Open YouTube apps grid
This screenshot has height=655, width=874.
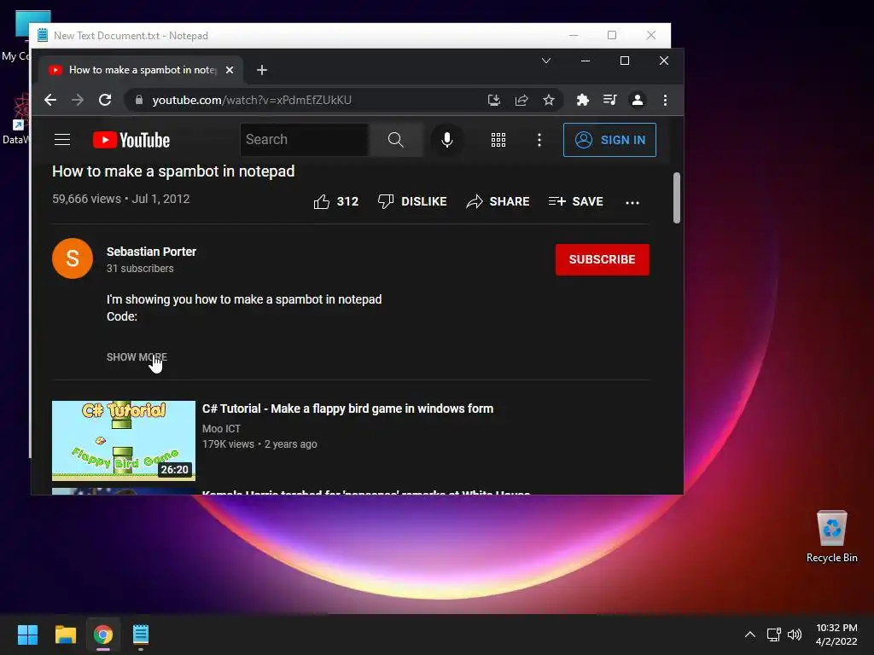(498, 140)
